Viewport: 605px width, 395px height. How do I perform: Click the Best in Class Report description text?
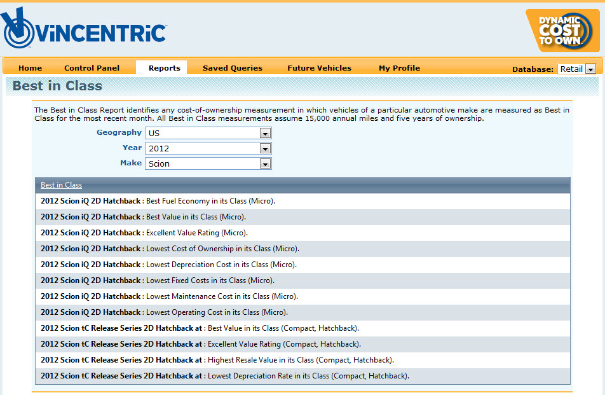[x=302, y=114]
